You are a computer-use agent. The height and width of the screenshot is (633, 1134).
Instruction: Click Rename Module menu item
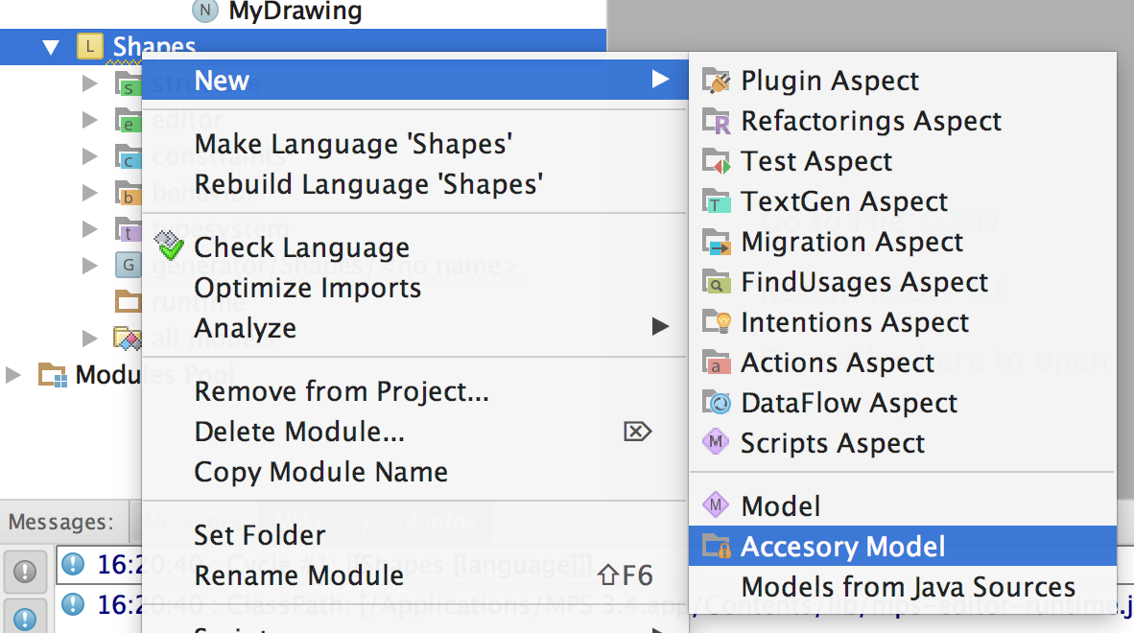click(x=298, y=575)
